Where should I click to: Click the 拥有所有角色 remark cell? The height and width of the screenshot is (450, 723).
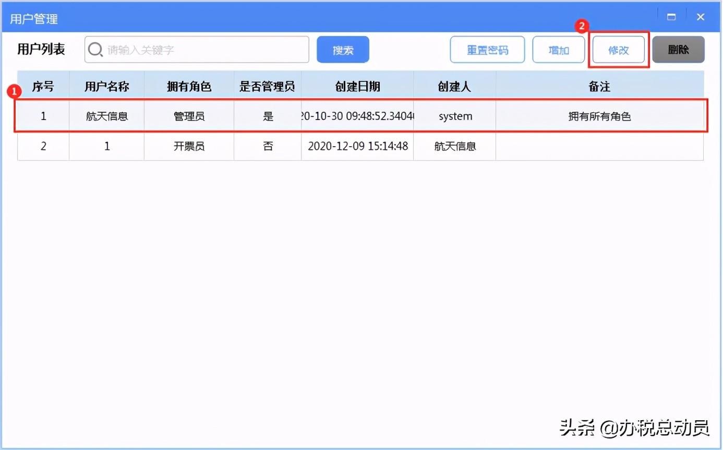click(600, 116)
